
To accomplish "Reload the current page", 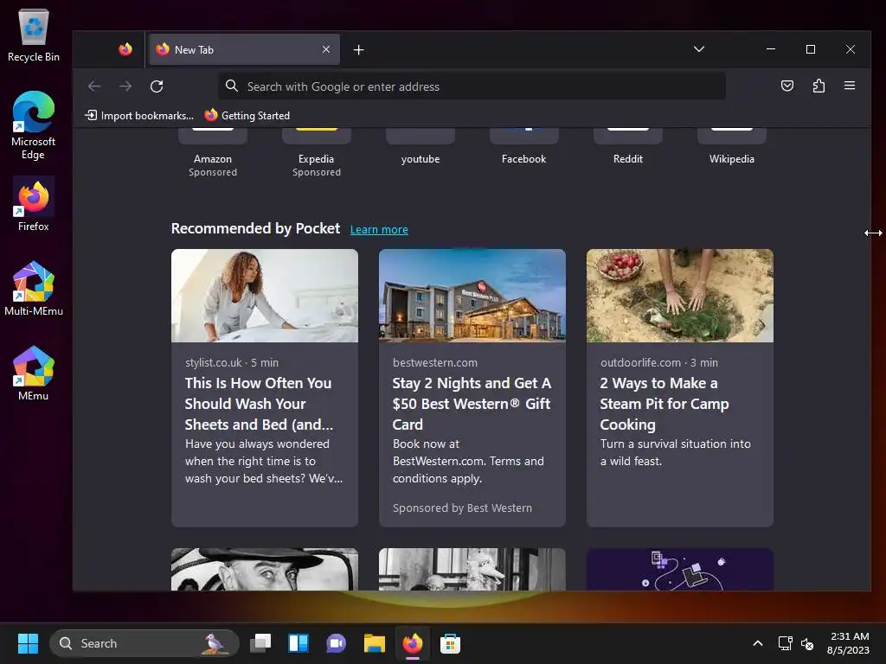I will click(x=157, y=86).
